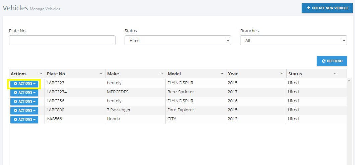Open Actions menu for plate 1ABC890
355x165 pixels.
(24, 111)
